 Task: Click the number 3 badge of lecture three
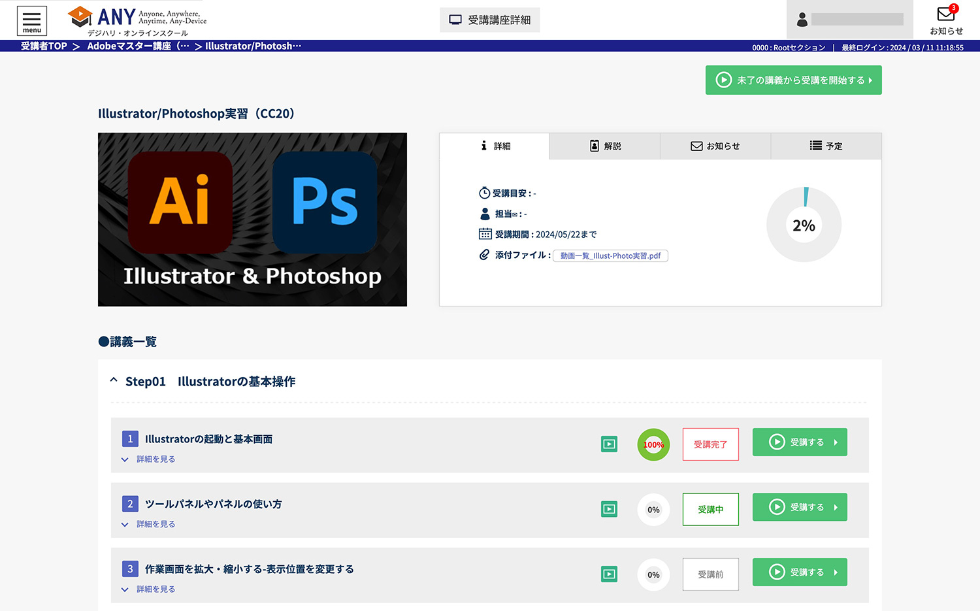(x=130, y=569)
